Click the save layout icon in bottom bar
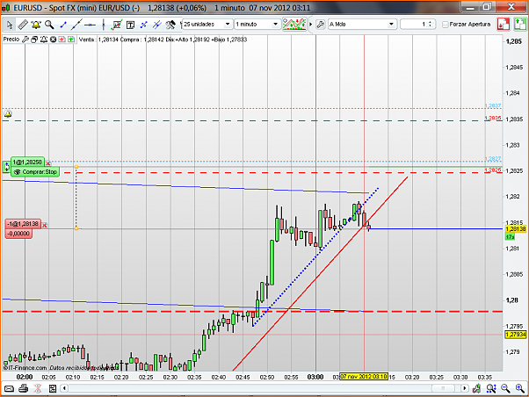Screen dimensions: 529x397 point(53,388)
